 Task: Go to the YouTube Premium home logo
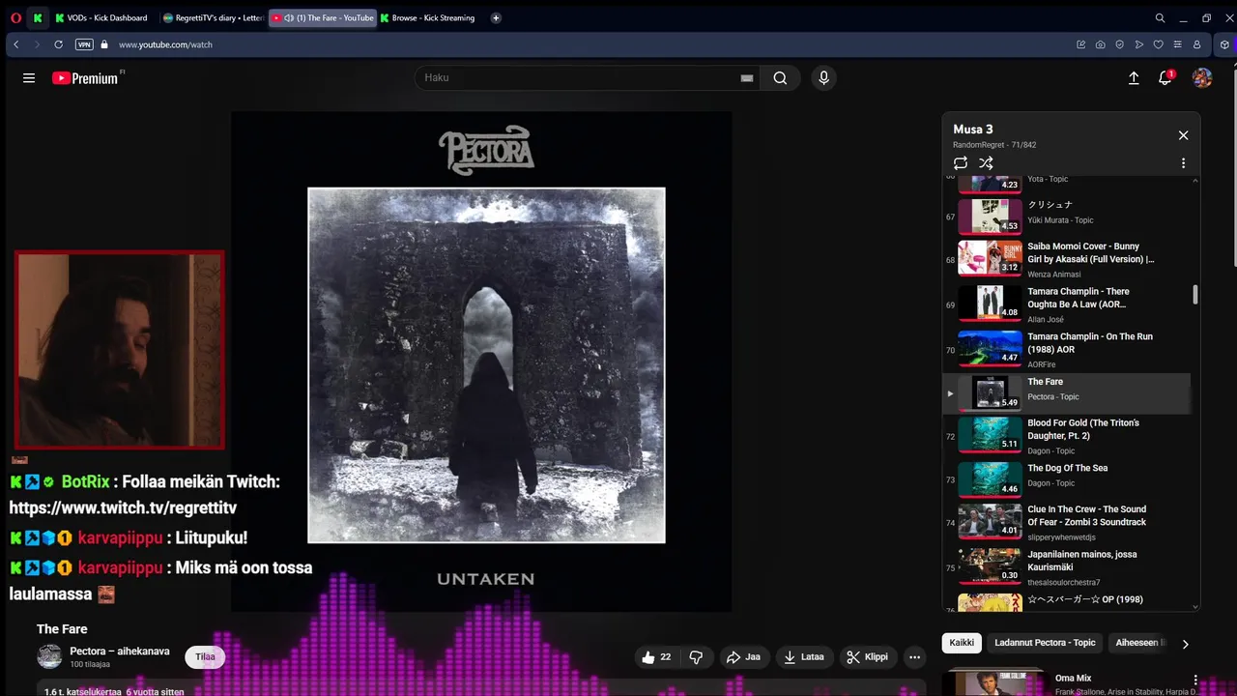87,78
